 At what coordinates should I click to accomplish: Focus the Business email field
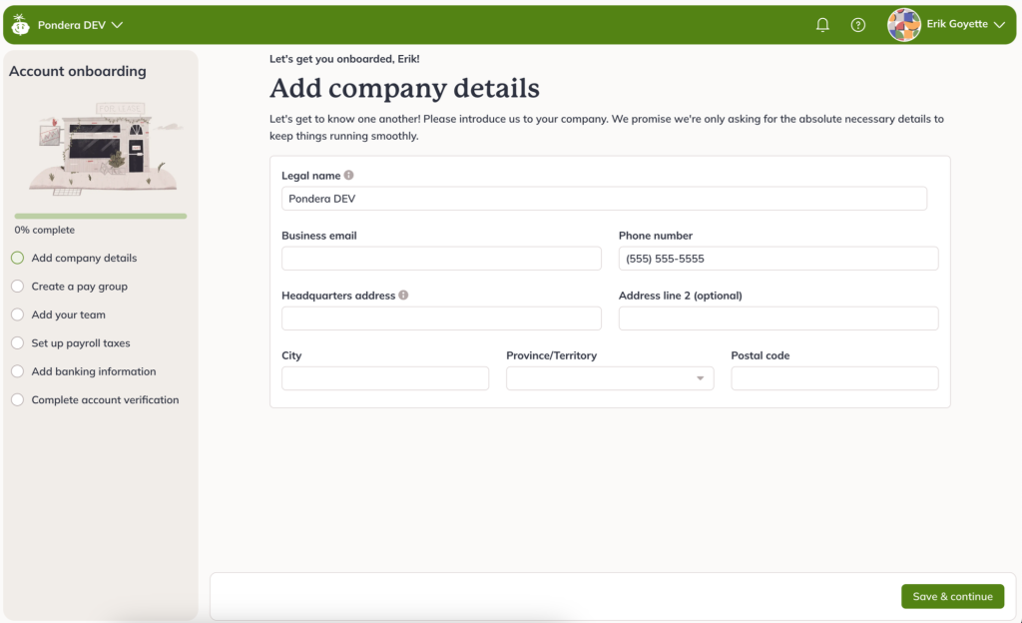pos(441,259)
